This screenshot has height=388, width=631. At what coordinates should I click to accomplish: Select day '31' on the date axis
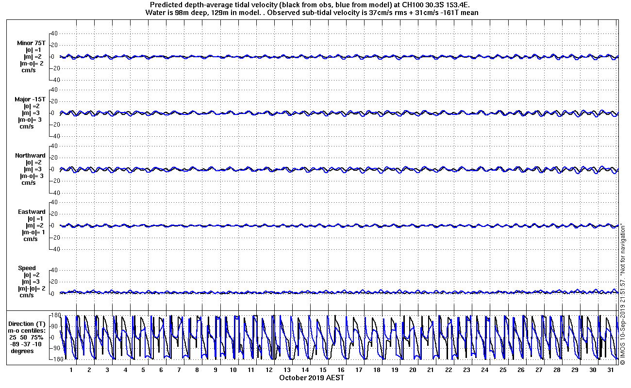(611, 370)
